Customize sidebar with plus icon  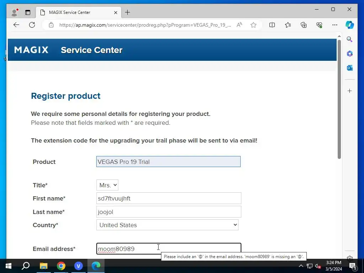pyautogui.click(x=350, y=91)
